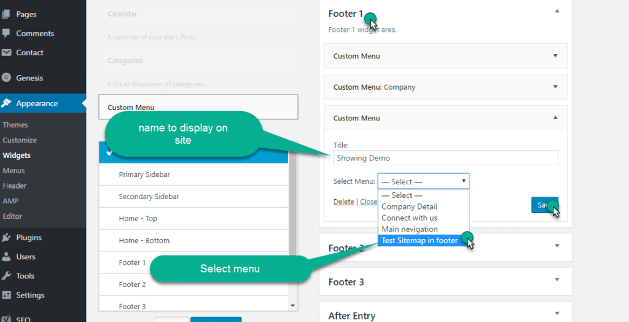Expand the After Entry widget area
This screenshot has height=322, width=629.
(557, 313)
